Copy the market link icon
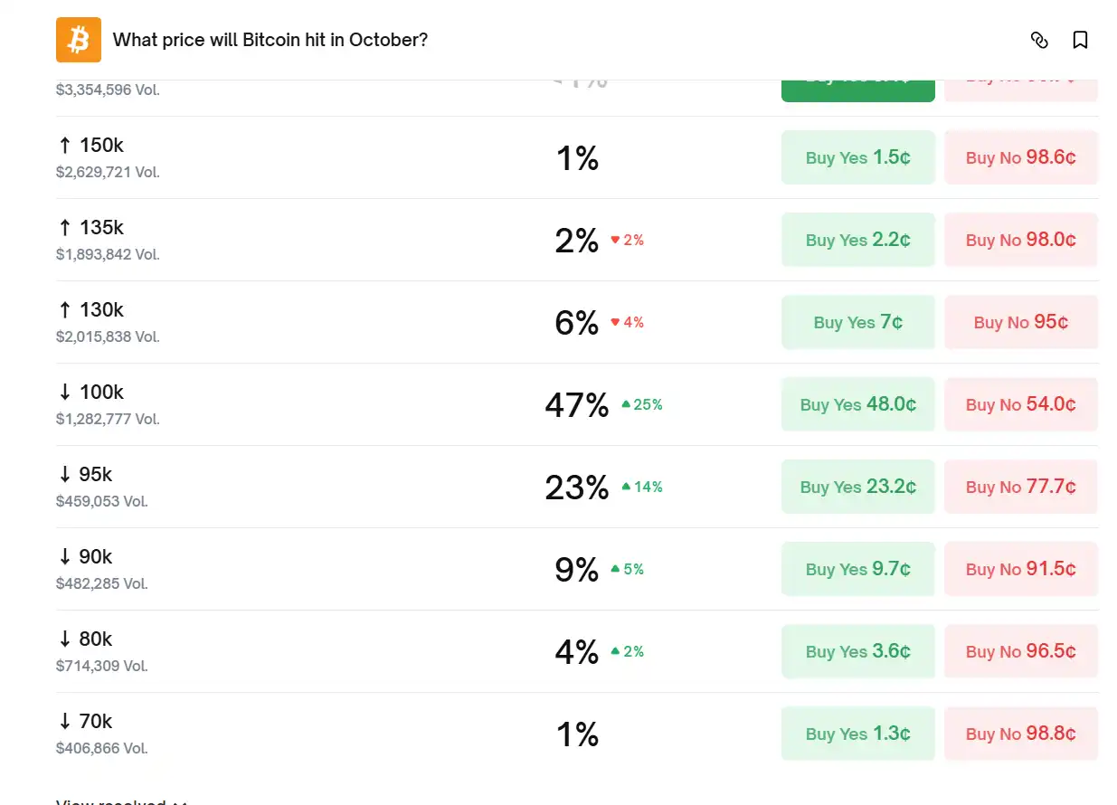 click(x=1039, y=40)
